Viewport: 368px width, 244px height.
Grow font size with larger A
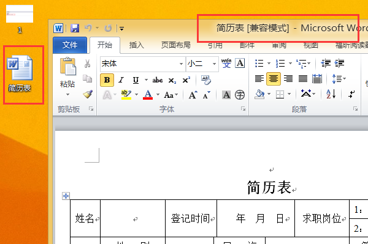(x=193, y=95)
